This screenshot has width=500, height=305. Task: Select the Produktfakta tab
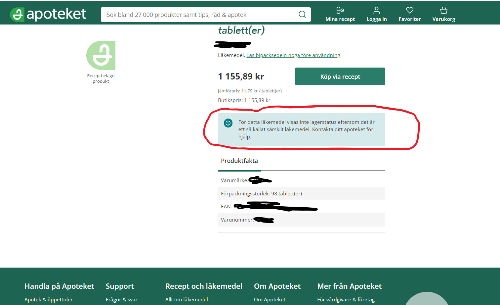239,161
